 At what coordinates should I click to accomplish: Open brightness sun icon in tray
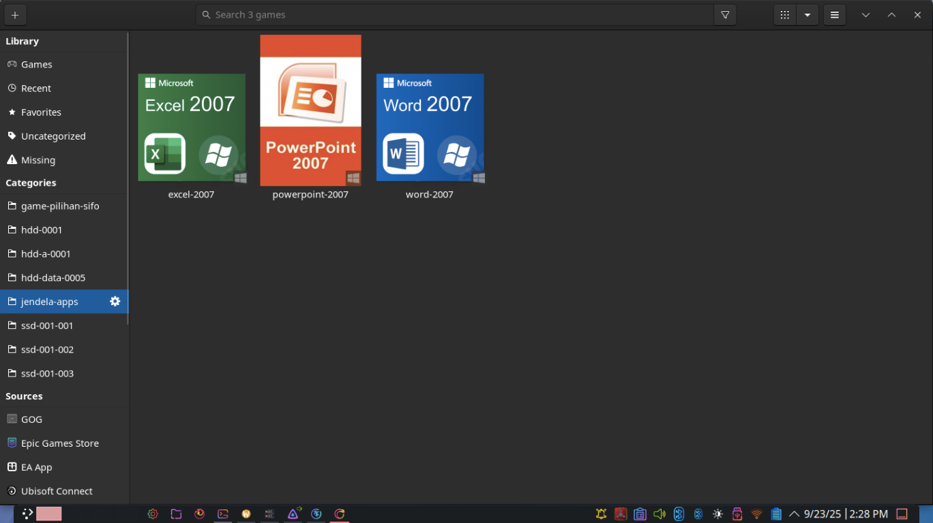718,514
